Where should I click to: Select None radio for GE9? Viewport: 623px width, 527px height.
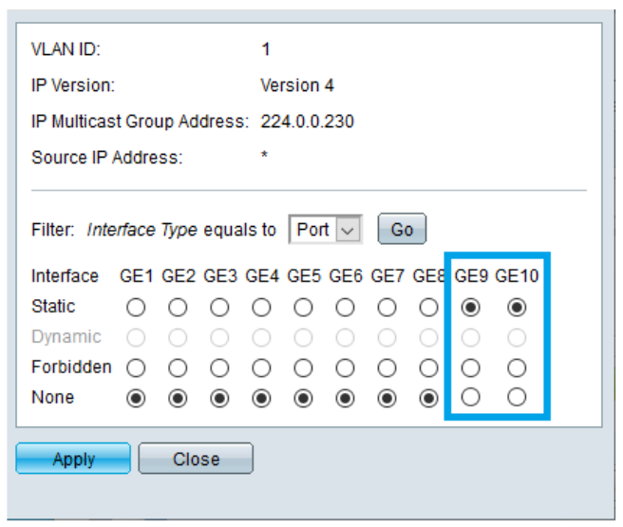(471, 398)
